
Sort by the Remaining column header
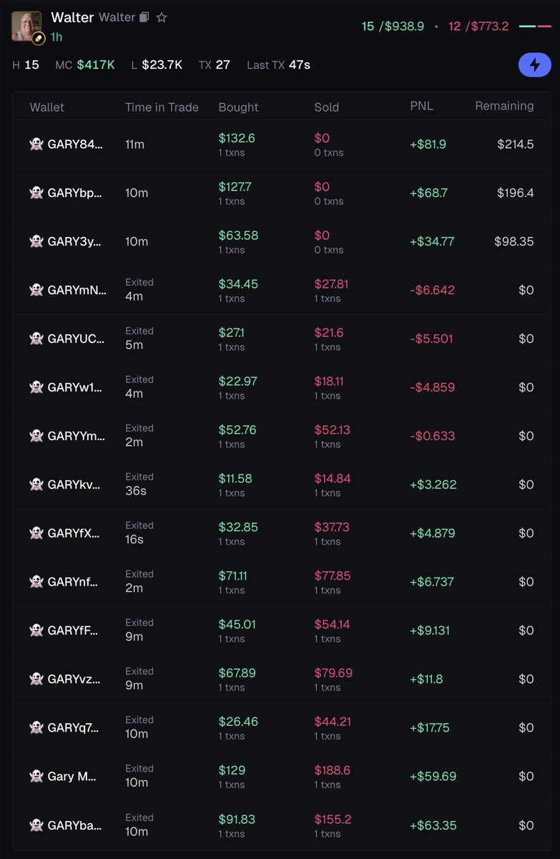(x=504, y=106)
